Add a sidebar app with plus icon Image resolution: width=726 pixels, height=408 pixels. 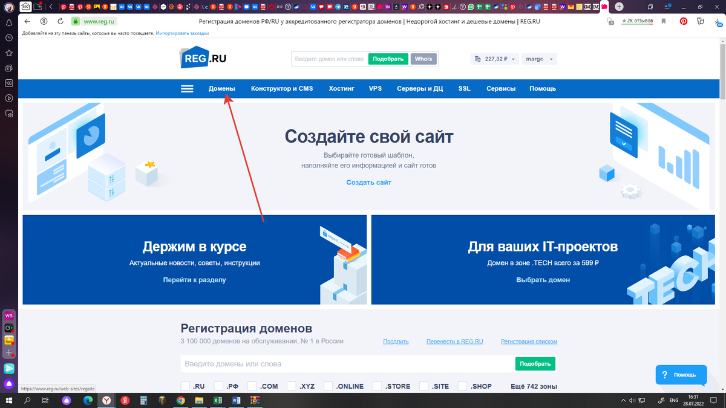[x=9, y=352]
